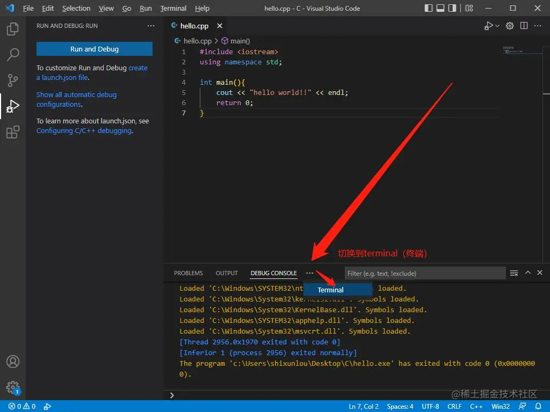550x412 pixels.
Task: Click Show all automatic debug configurations
Action: [76, 99]
